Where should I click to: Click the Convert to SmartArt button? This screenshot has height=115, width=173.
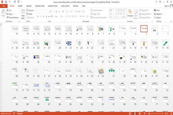pyautogui.click(x=99, y=18)
